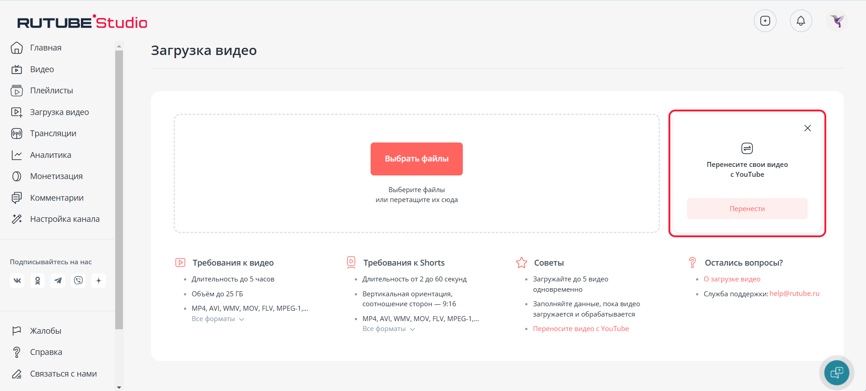Click the help@rutube.ru support email link
The width and height of the screenshot is (866, 391).
coord(795,294)
